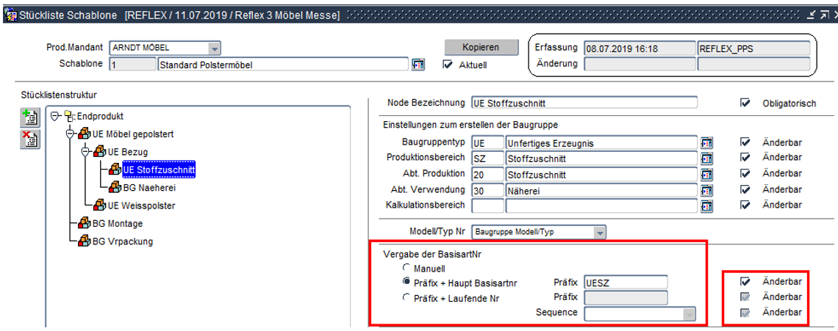The height and width of the screenshot is (331, 838).
Task: Choose the Präfix + Laufende Nr option
Action: 406,298
